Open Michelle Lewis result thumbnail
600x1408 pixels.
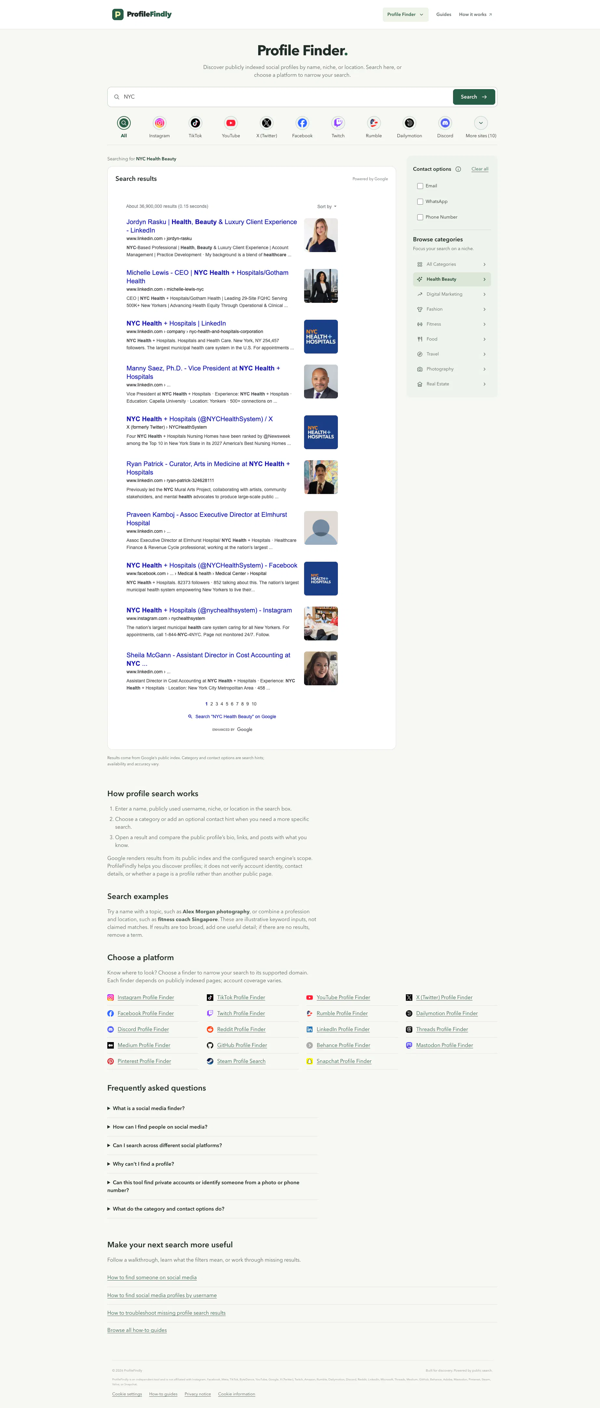pyautogui.click(x=321, y=286)
